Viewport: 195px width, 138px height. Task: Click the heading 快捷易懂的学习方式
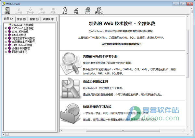tap(97, 107)
